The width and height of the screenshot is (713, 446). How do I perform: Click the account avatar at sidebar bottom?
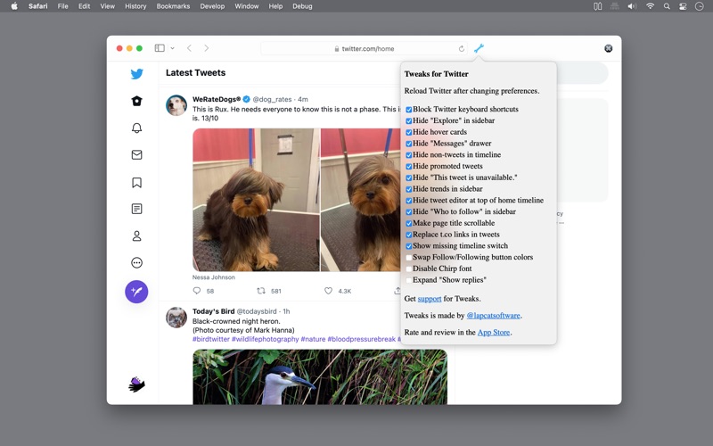coord(136,384)
